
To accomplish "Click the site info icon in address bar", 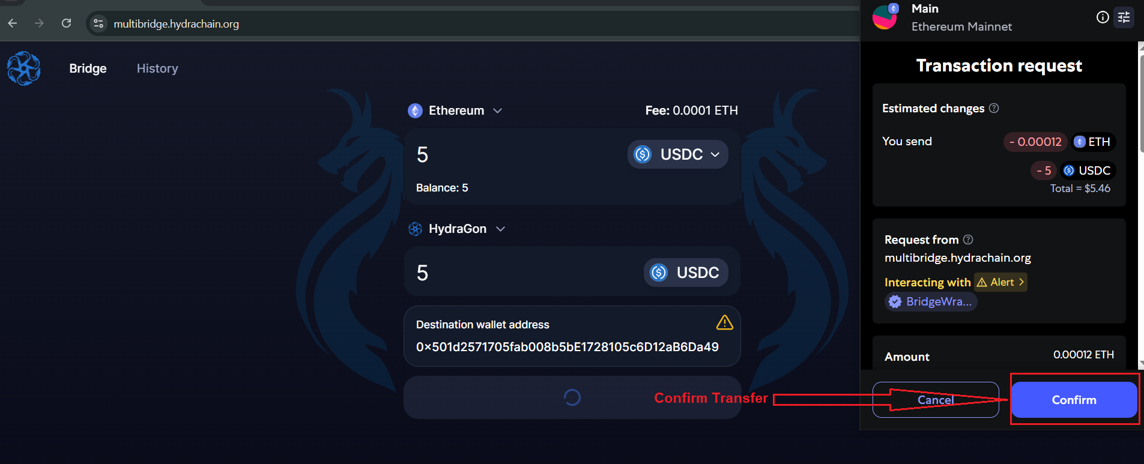I will [x=98, y=23].
